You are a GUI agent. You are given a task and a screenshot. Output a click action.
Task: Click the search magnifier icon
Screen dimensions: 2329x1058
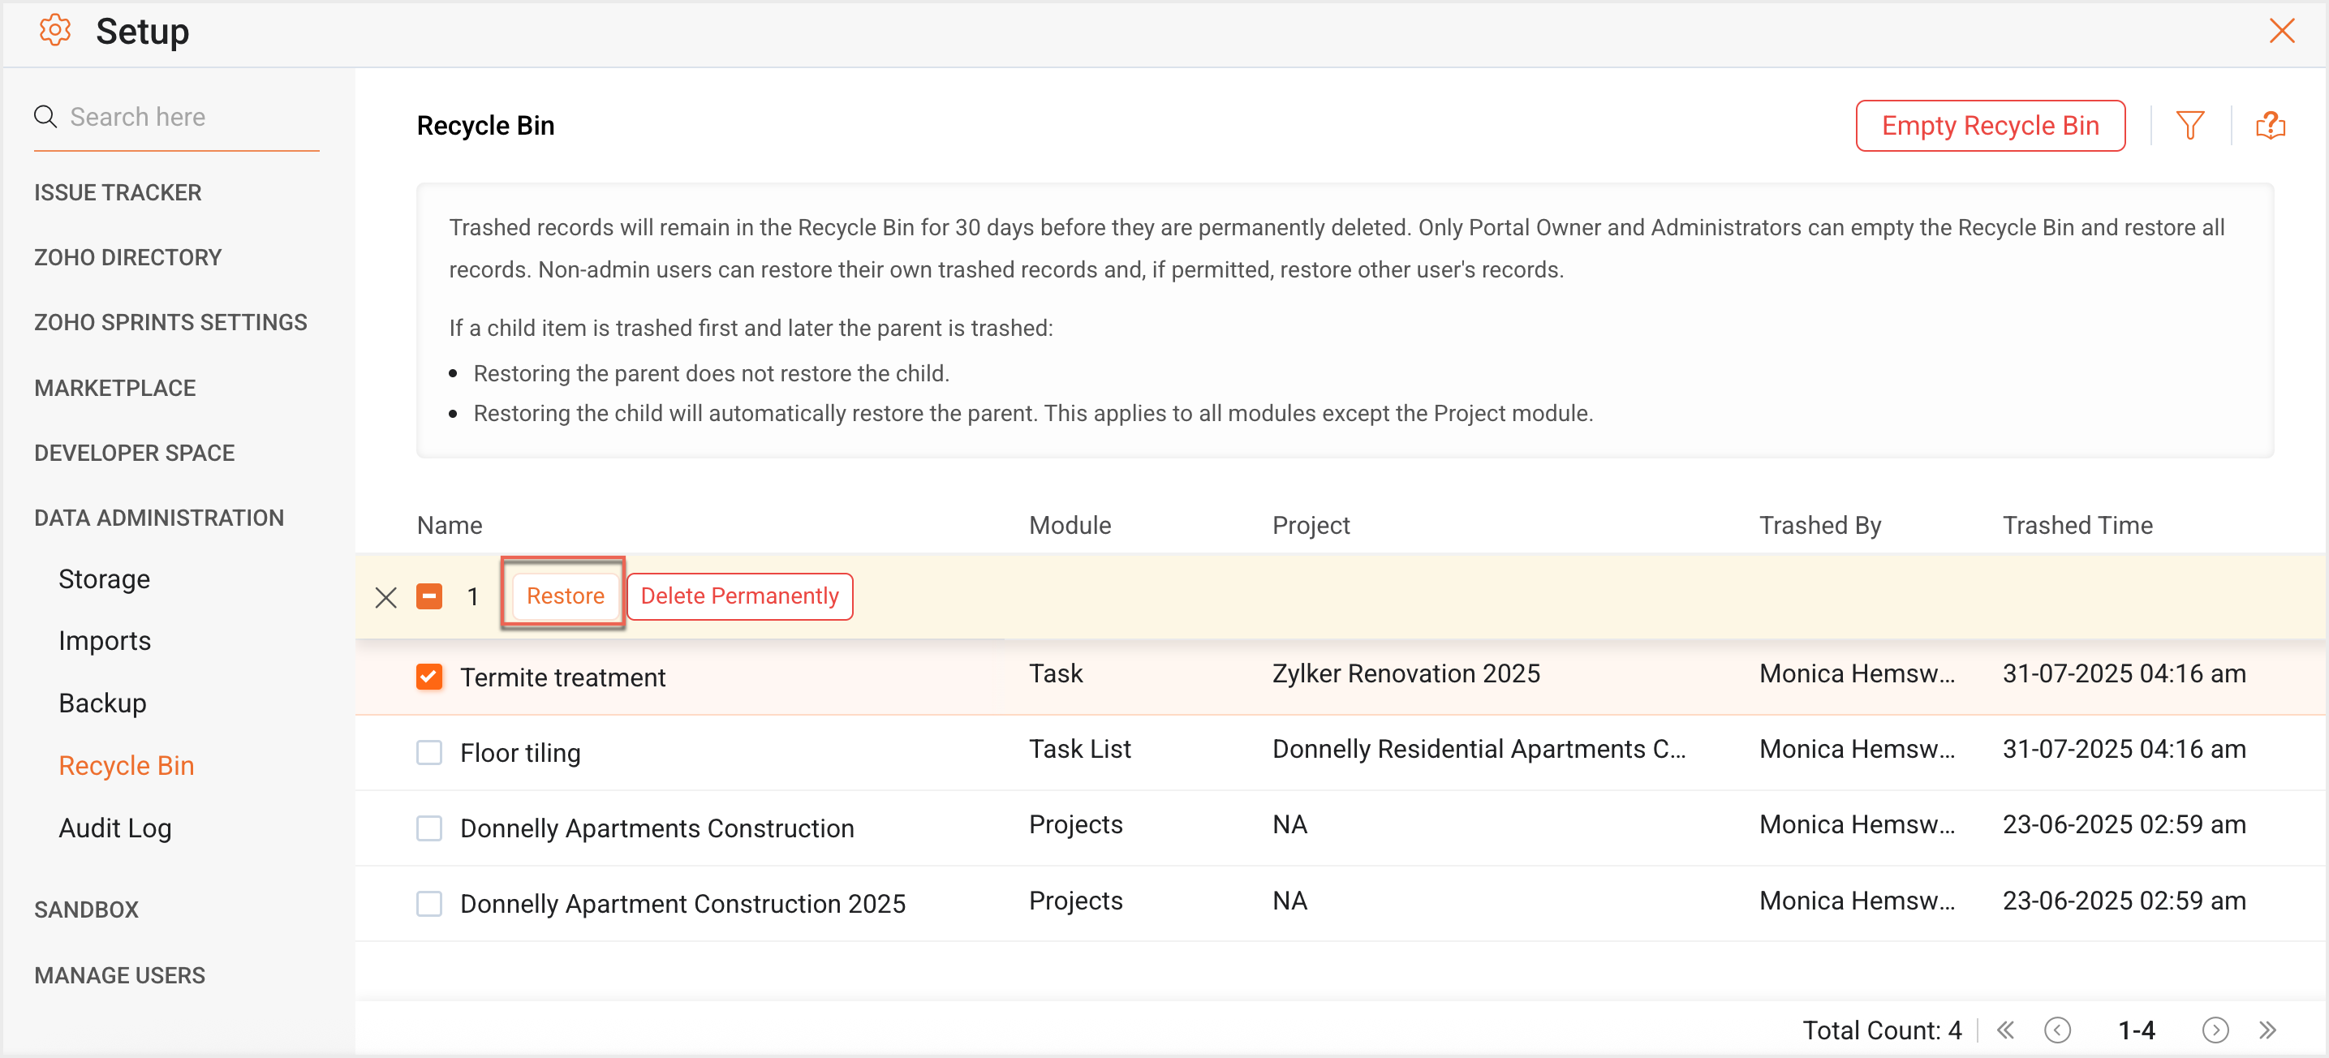(45, 117)
